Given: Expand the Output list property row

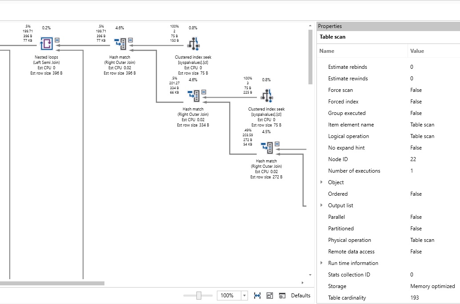Looking at the screenshot, I should click(321, 205).
